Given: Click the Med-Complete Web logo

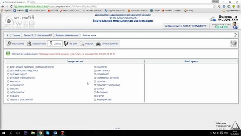Looking at the screenshot, I should [19, 22].
